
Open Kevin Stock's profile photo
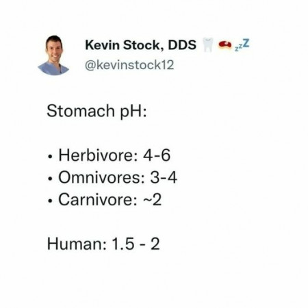(53, 55)
